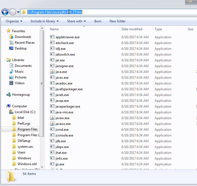Open the recent pages dropdown arrow
This screenshot has width=197, height=186.
(x=18, y=12)
